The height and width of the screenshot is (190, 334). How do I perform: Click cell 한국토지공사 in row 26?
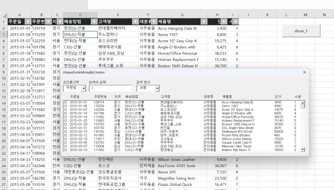[118, 178]
